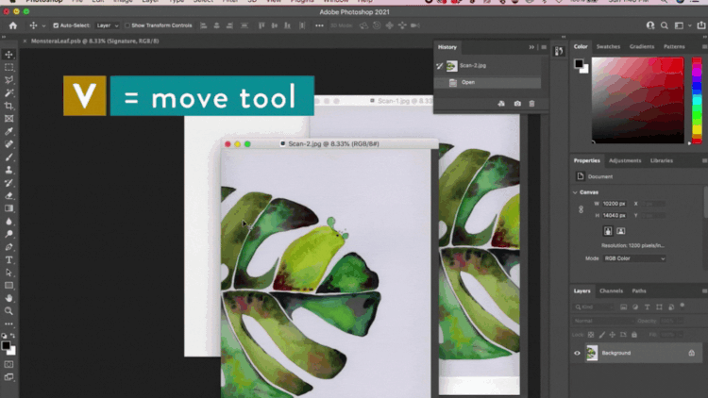Viewport: 708px width, 398px height.
Task: Switch to the Gradients tab
Action: tap(642, 46)
